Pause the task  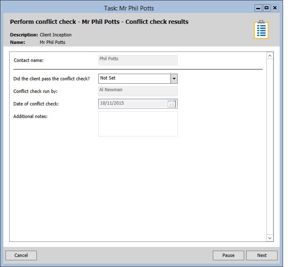pos(228,255)
